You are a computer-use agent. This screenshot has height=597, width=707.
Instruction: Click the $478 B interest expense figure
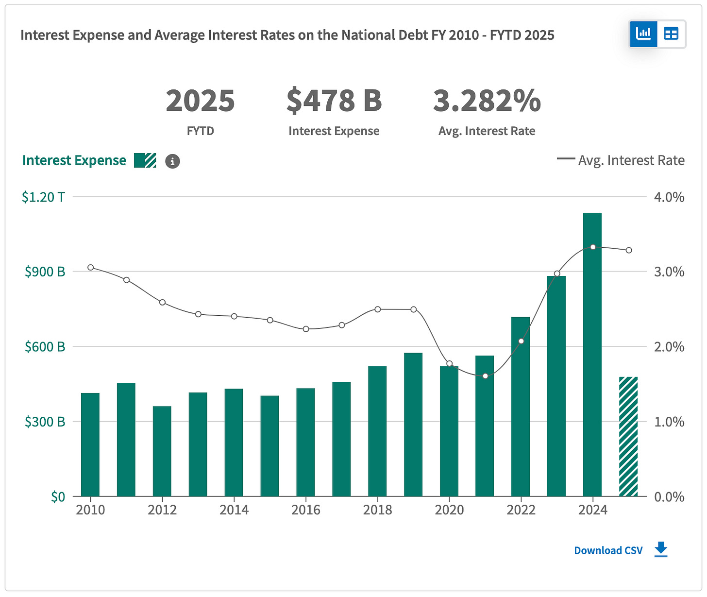click(334, 101)
